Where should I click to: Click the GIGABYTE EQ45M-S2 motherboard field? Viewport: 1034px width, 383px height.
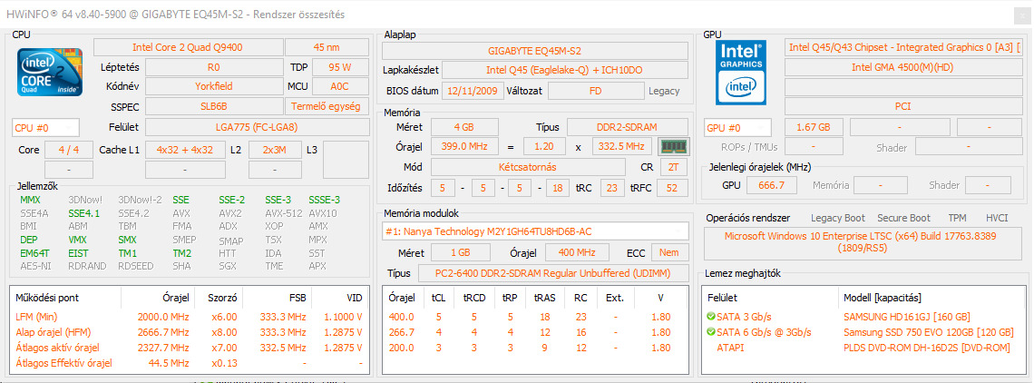535,51
